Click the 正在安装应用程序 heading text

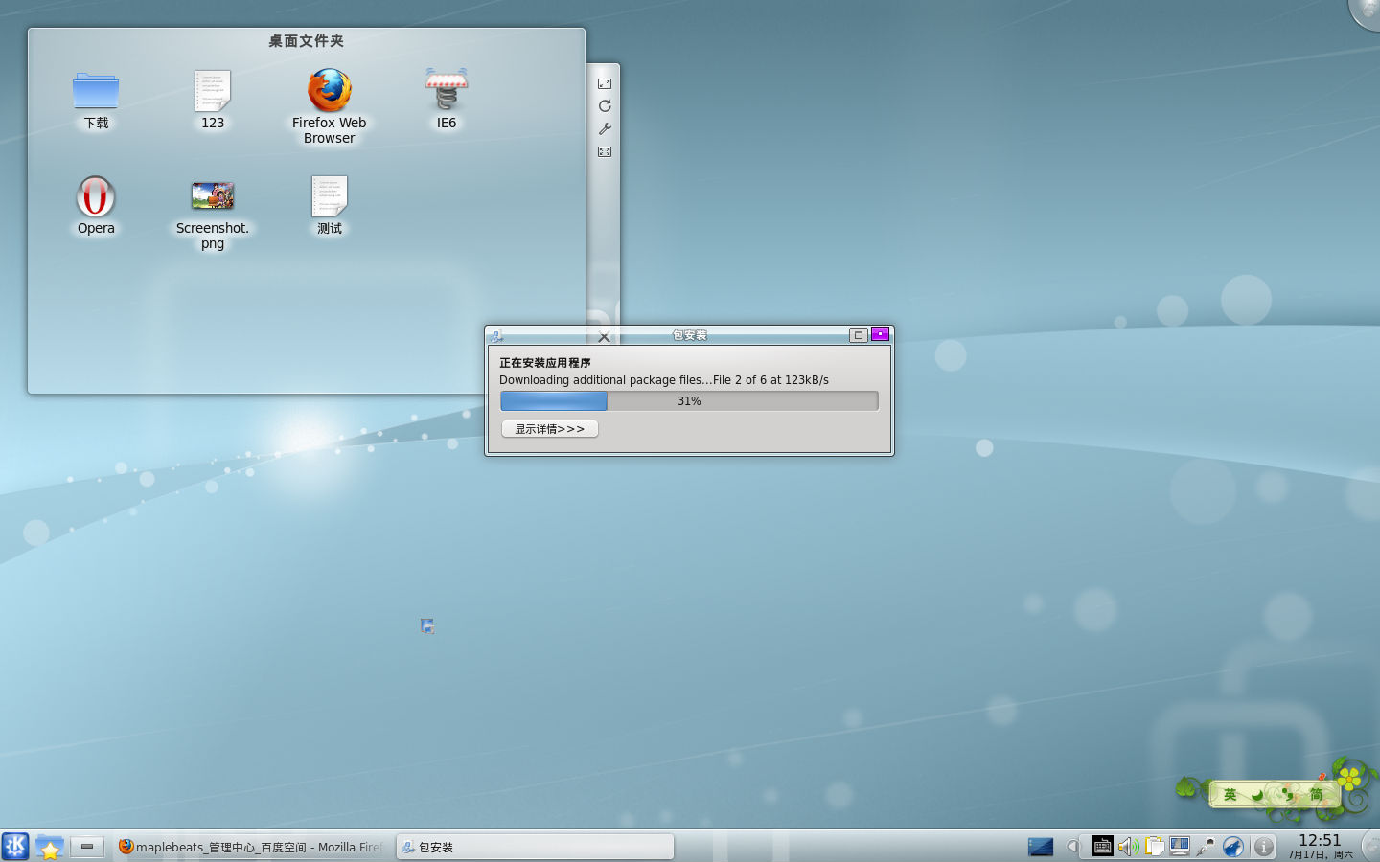(545, 363)
